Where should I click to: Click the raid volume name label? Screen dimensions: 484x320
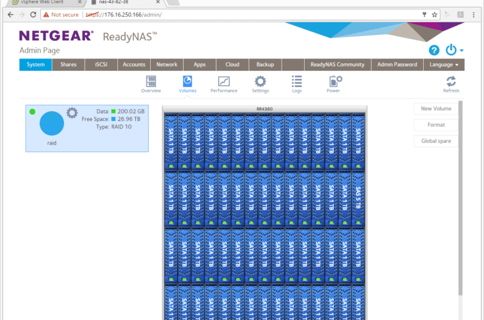point(52,143)
